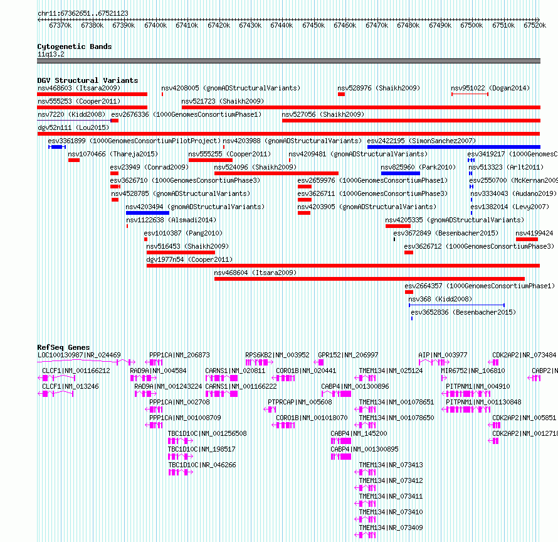558x542 pixels.
Task: Click the nsv4205335 gnomAD variant label
Action: click(455, 220)
